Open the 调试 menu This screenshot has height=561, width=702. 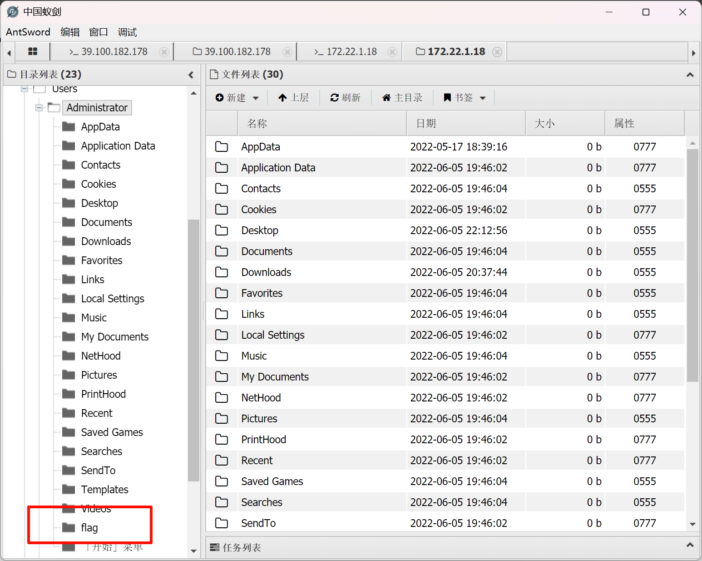coord(127,32)
